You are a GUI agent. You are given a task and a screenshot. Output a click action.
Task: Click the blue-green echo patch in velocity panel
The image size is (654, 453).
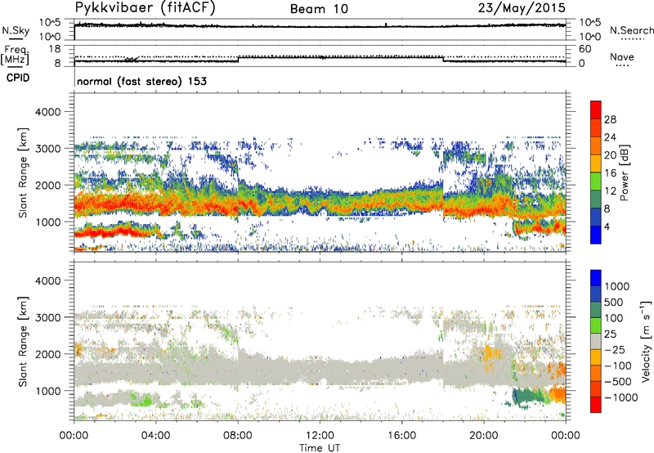[528, 395]
